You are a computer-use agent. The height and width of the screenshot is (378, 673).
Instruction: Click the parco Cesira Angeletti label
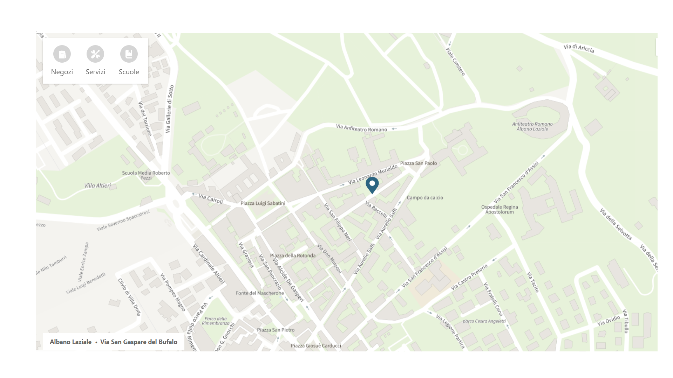484,321
